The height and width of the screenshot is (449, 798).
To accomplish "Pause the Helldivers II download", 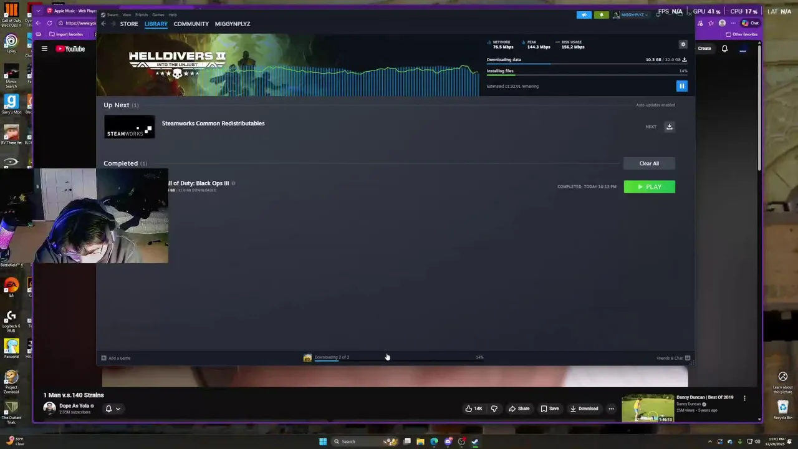I will [x=681, y=86].
